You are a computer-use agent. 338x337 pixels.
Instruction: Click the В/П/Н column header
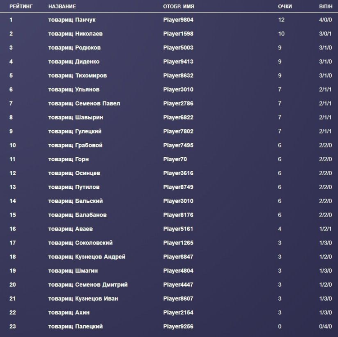pyautogui.click(x=325, y=6)
